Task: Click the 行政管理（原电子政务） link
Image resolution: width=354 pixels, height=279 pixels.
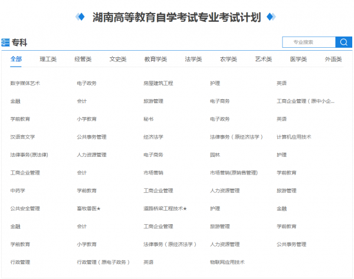Action: [103, 262]
